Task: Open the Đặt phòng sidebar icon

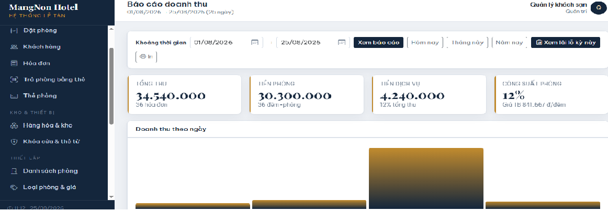Action: 14,30
